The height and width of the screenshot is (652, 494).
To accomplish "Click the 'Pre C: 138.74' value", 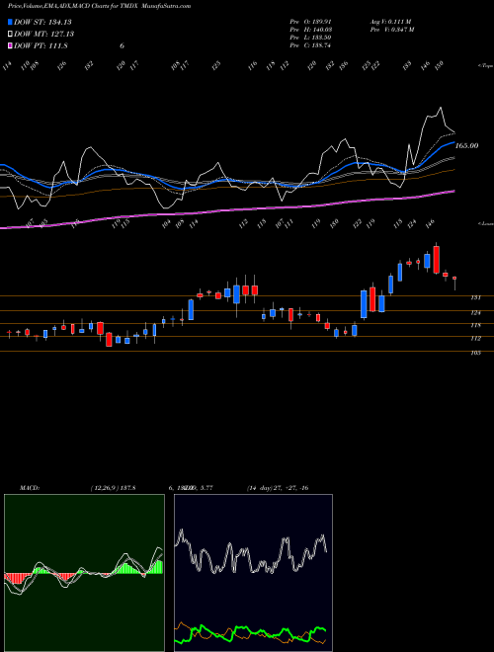I will pyautogui.click(x=310, y=45).
